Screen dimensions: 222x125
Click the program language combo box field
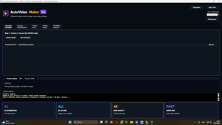[x=212, y=15]
